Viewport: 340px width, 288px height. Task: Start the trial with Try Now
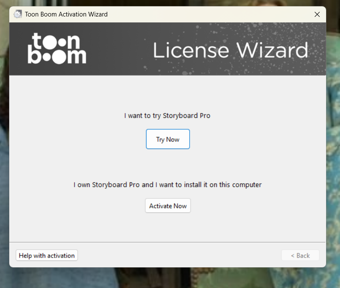pos(168,139)
